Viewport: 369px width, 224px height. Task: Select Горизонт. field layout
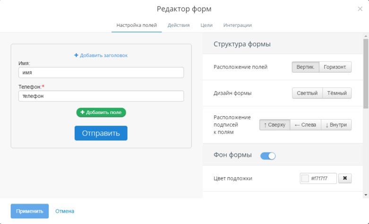pos(335,67)
